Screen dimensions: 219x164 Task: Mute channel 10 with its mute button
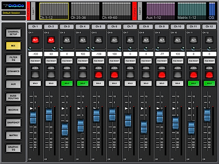coord(178,75)
